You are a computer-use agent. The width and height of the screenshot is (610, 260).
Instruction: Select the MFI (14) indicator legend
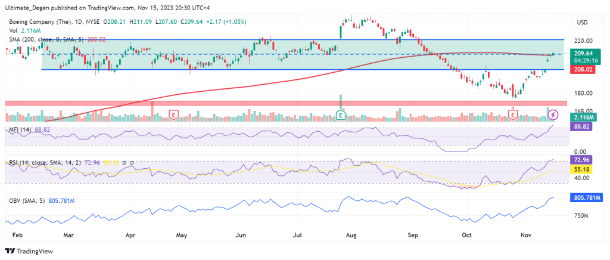[20, 129]
